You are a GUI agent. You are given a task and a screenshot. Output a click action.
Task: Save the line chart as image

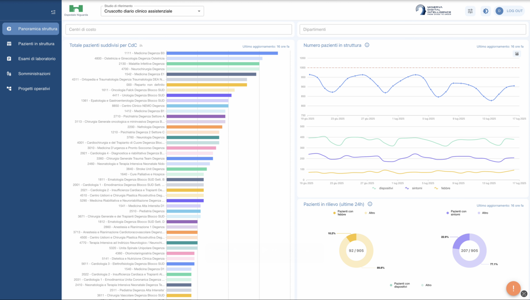pyautogui.click(x=517, y=54)
